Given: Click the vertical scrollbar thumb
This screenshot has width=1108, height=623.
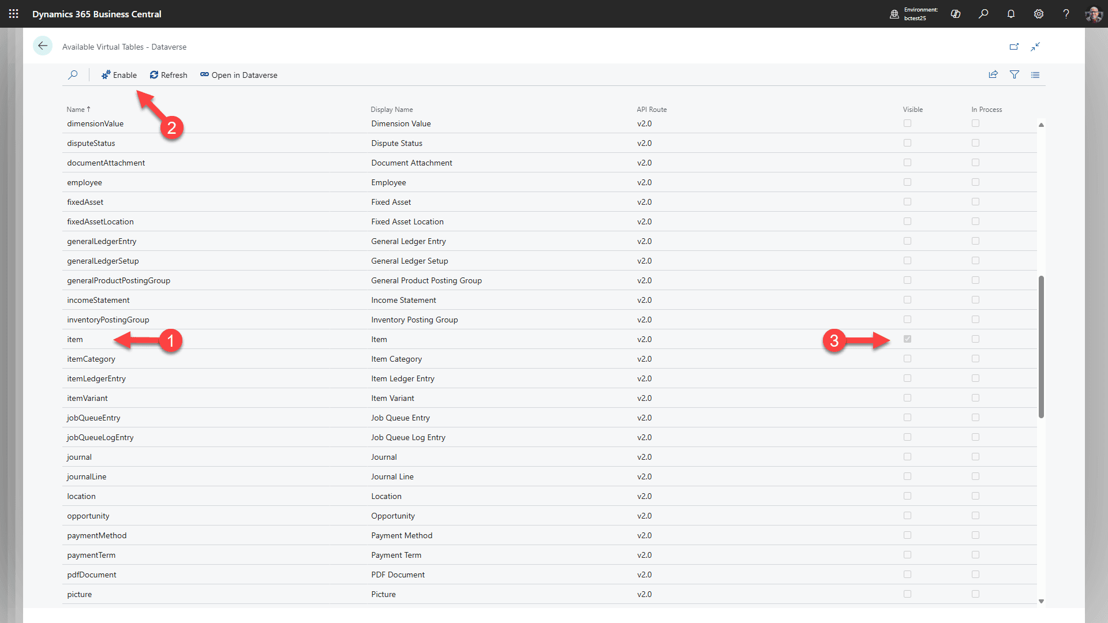Looking at the screenshot, I should click(x=1041, y=346).
